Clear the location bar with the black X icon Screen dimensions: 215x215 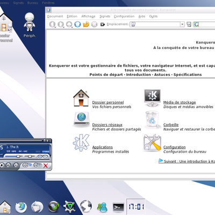[103, 24]
